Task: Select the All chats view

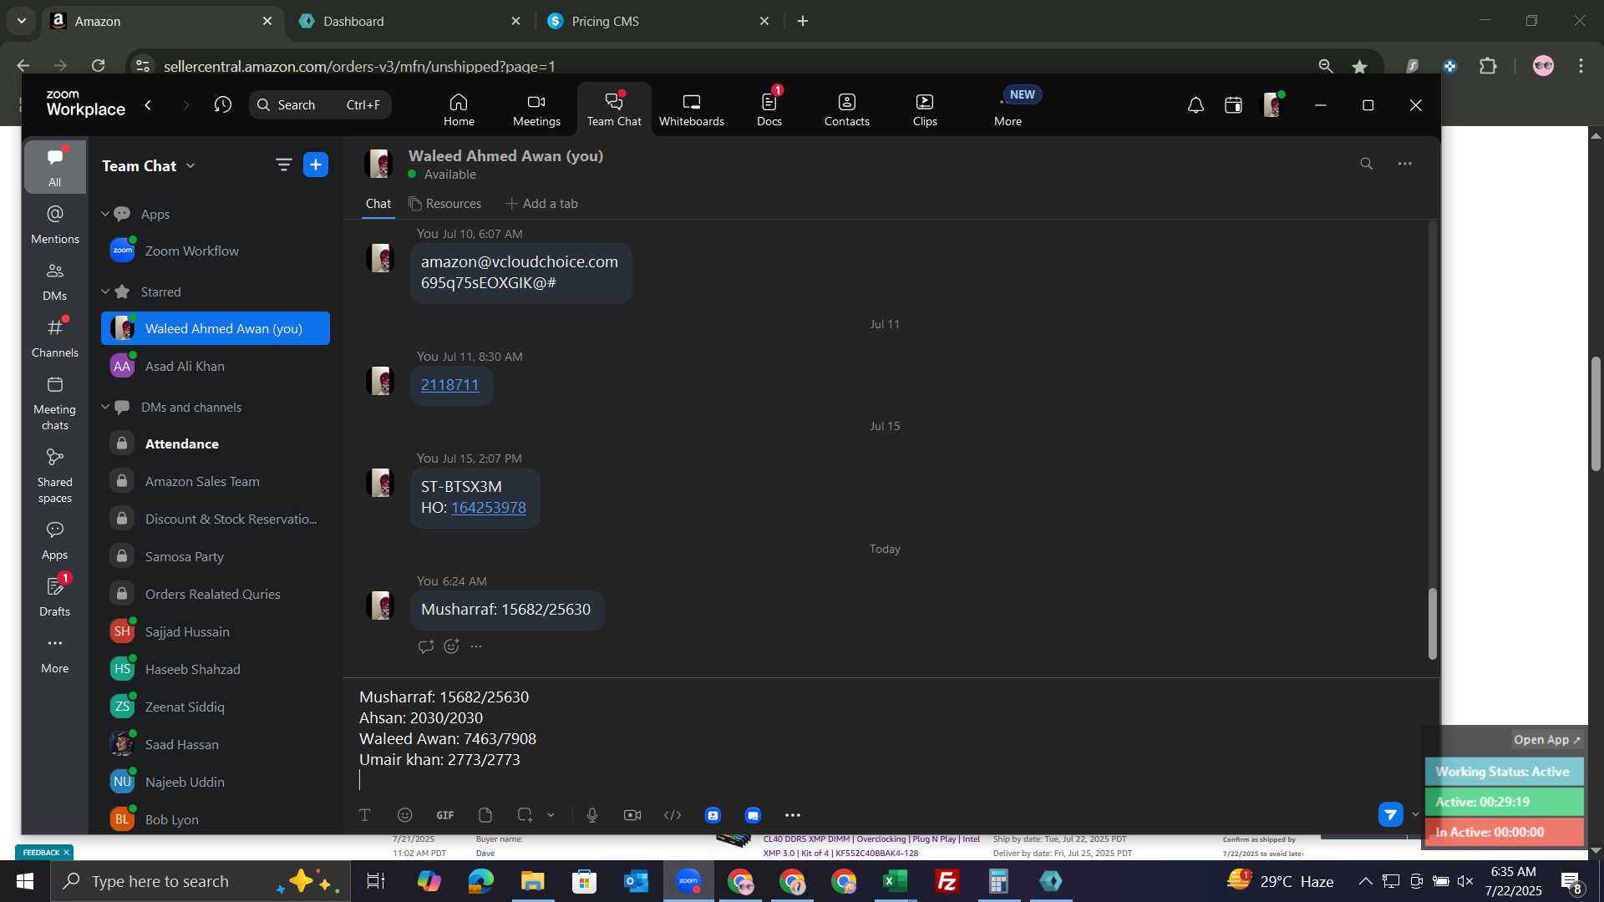Action: click(55, 167)
